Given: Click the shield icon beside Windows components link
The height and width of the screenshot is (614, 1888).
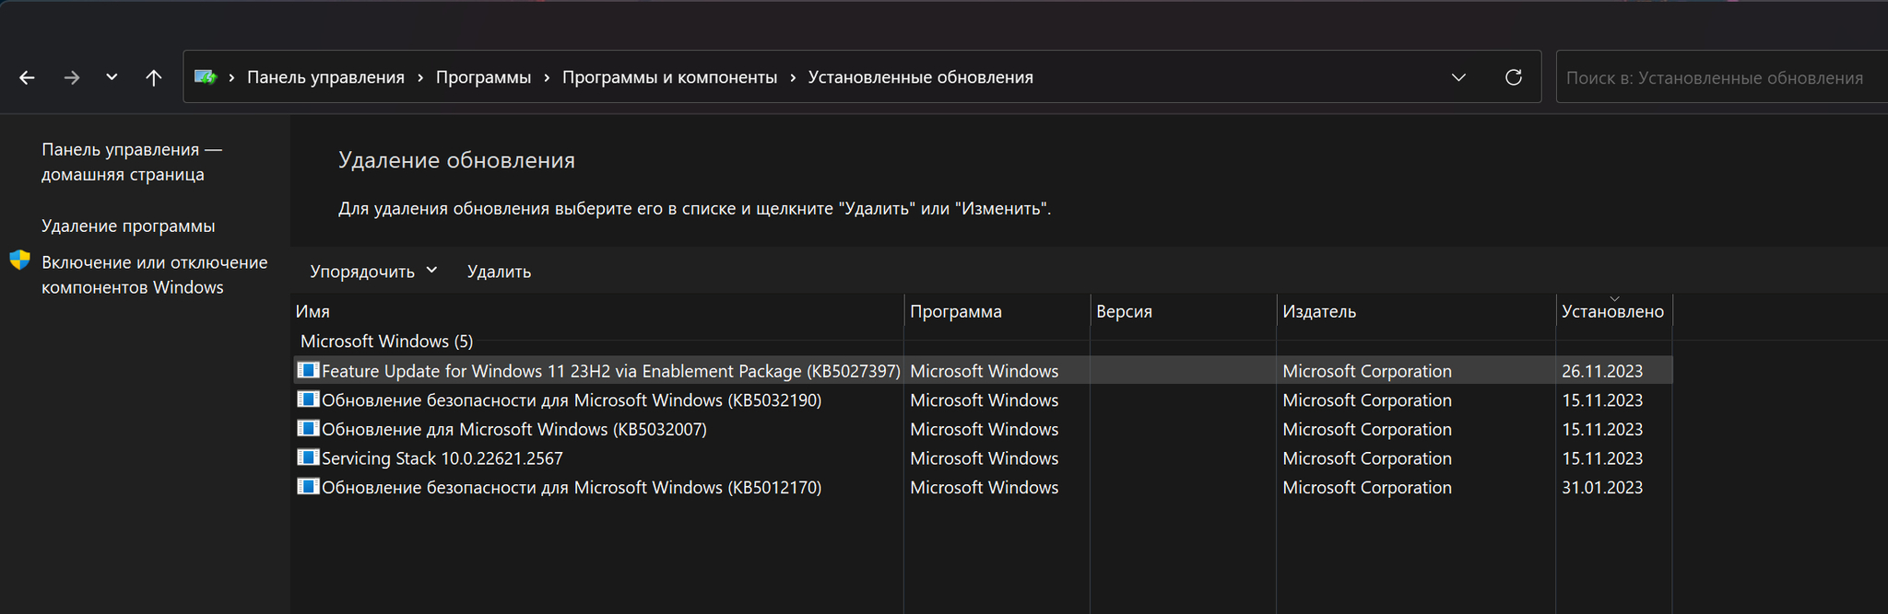Looking at the screenshot, I should coord(19,261).
